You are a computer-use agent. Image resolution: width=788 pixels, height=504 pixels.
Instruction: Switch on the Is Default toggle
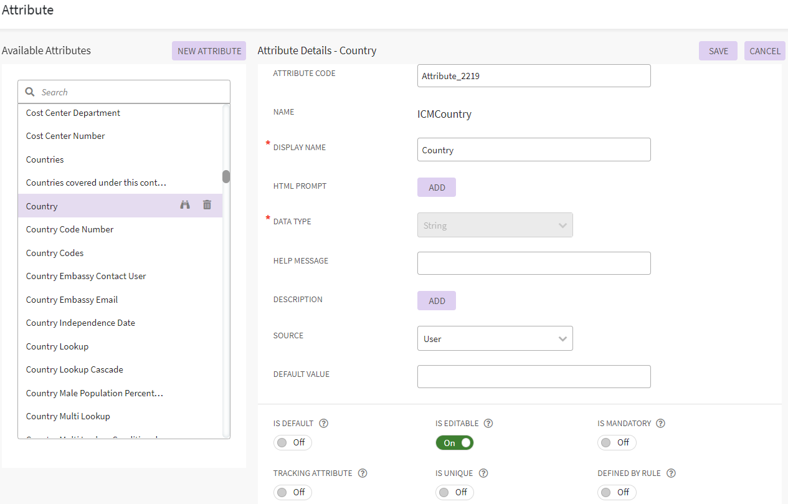292,443
